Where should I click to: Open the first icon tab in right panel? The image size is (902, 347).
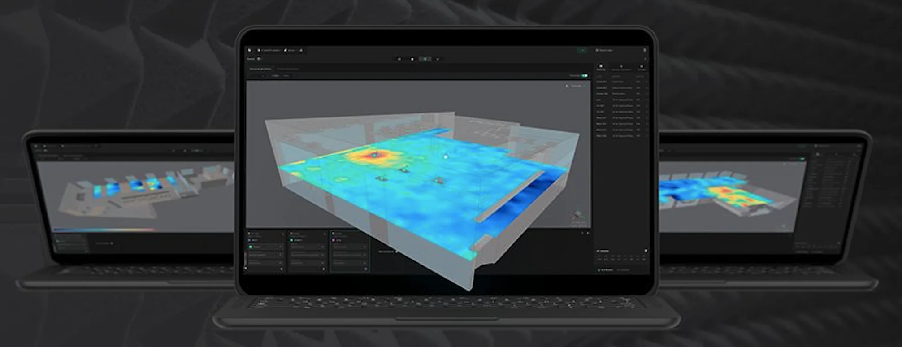tap(601, 67)
